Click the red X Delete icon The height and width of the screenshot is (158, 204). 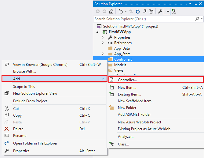pos(6,129)
